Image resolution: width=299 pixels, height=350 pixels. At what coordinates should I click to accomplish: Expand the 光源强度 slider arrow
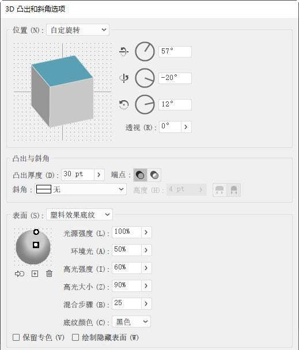pos(146,232)
